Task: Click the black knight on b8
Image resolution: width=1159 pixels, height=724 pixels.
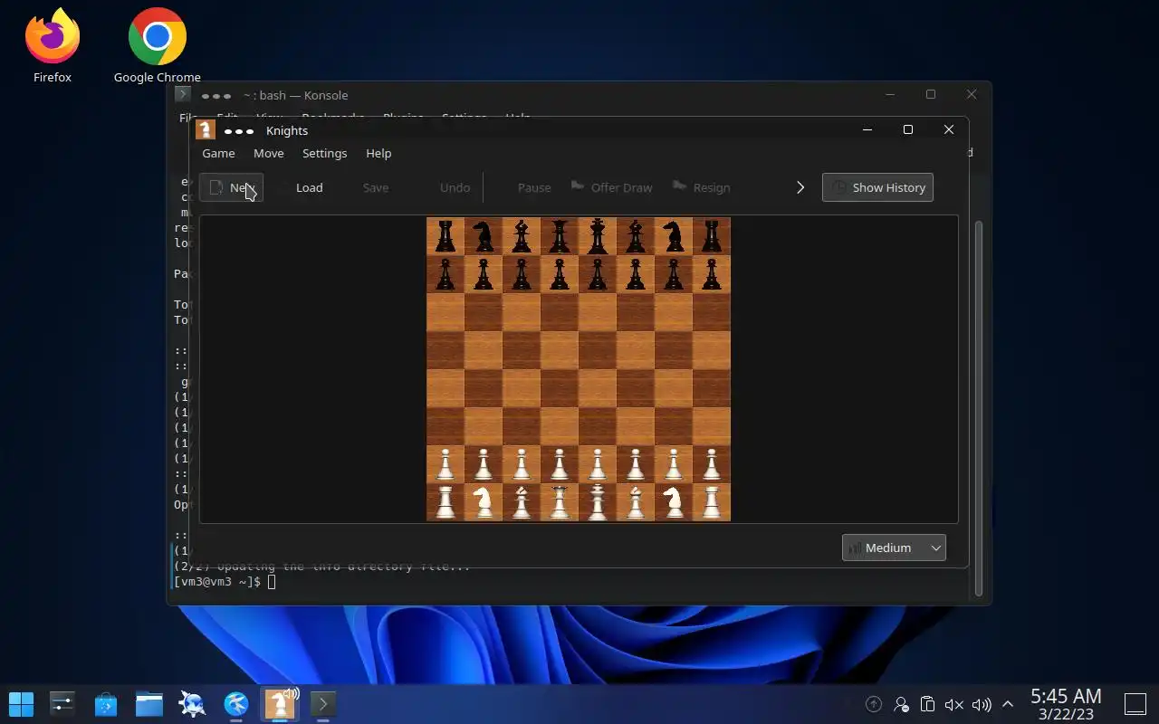Action: tap(484, 236)
